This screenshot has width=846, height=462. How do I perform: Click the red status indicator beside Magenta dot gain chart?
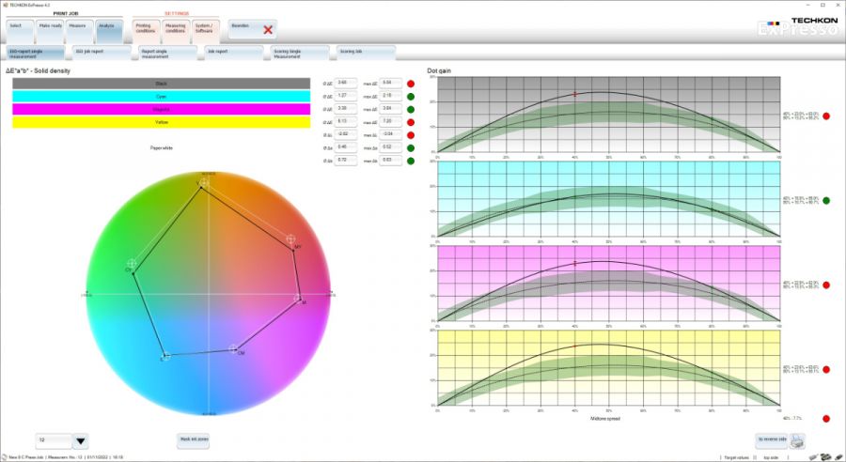826,285
